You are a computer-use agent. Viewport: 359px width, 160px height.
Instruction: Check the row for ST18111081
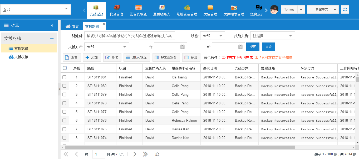click(x=65, y=77)
